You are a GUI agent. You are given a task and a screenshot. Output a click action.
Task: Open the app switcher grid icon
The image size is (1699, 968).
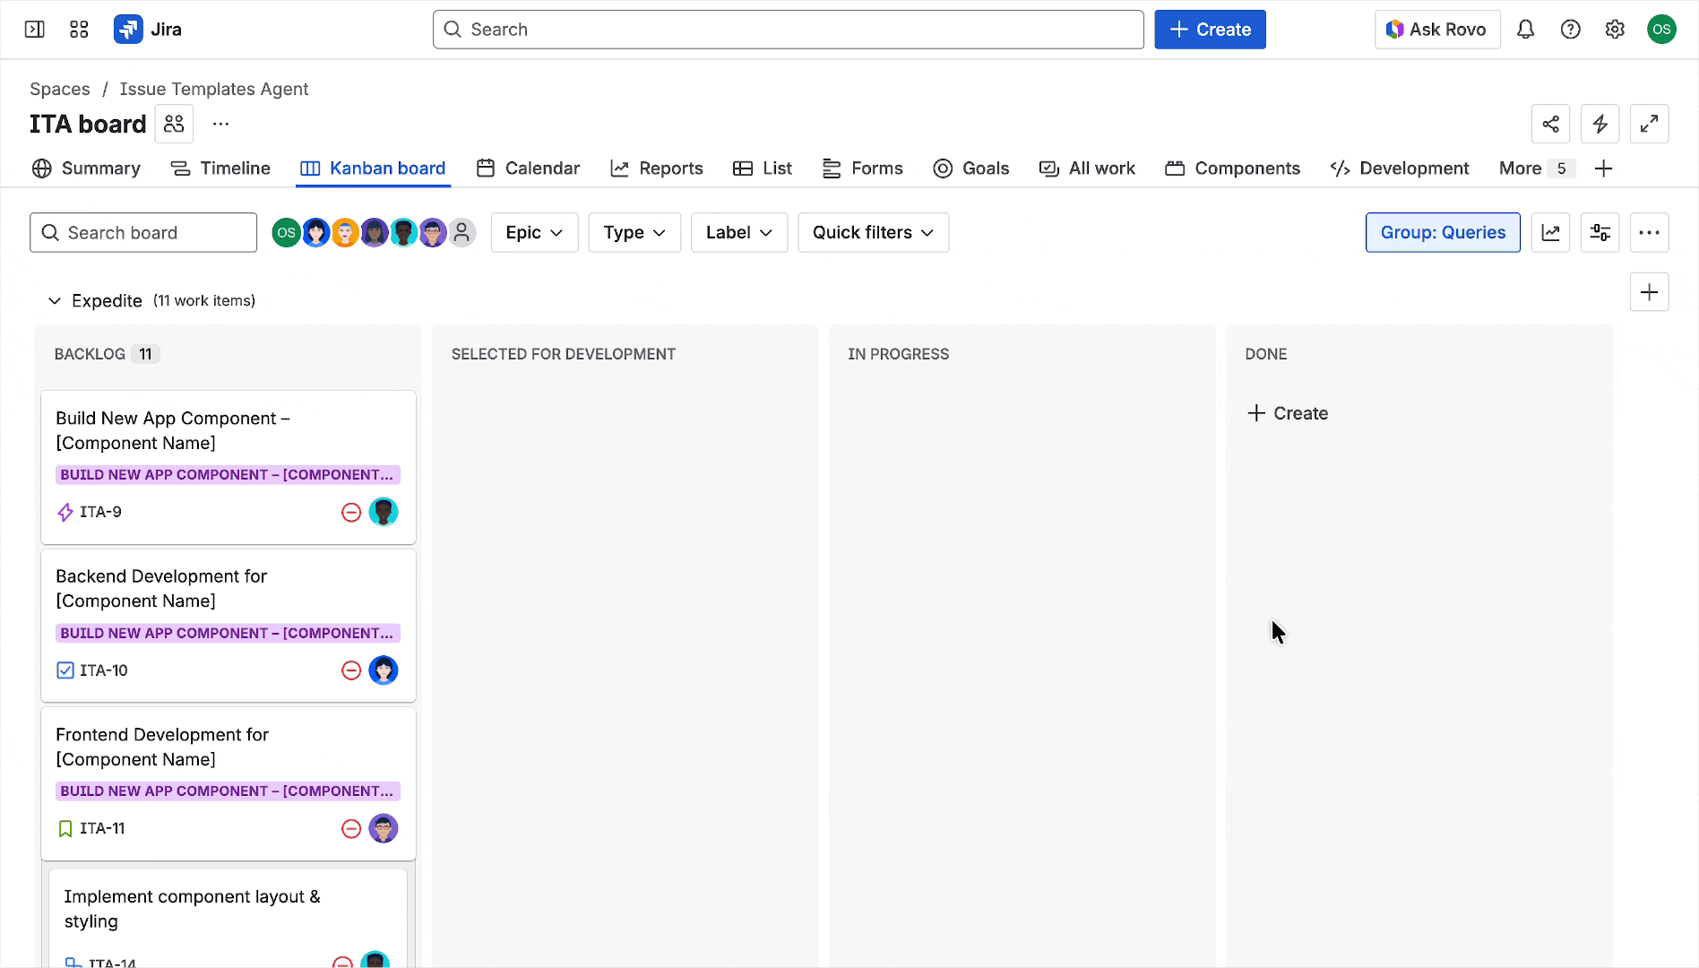pos(79,30)
